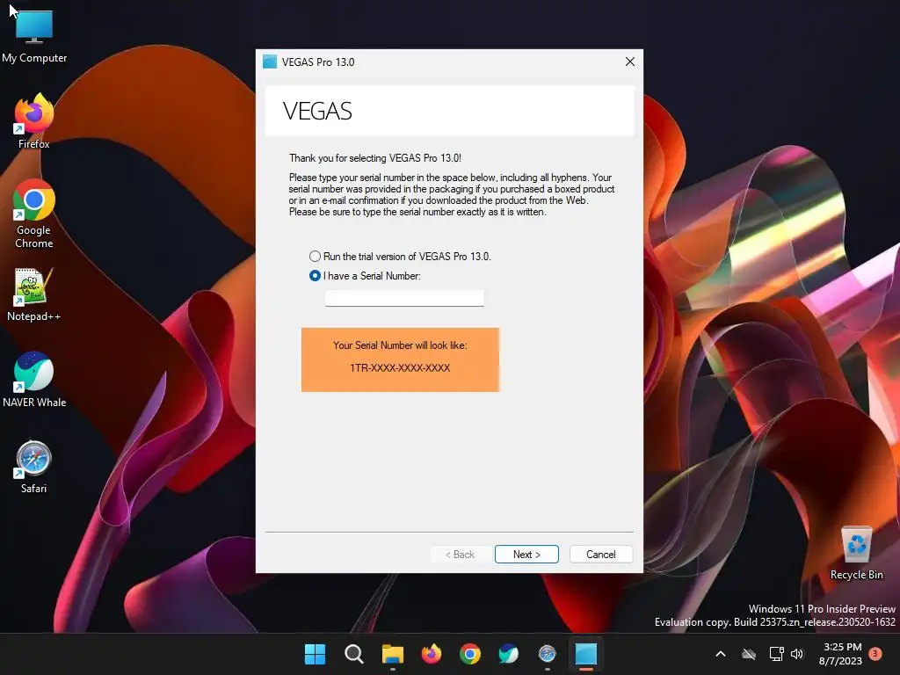
Task: Click the VEGAS header logo text
Action: click(317, 111)
